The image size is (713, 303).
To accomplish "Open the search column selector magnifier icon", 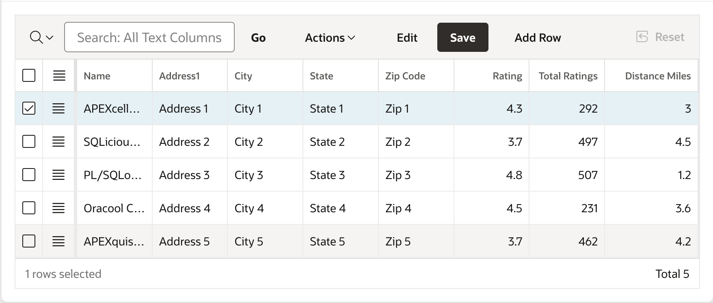I will (41, 37).
